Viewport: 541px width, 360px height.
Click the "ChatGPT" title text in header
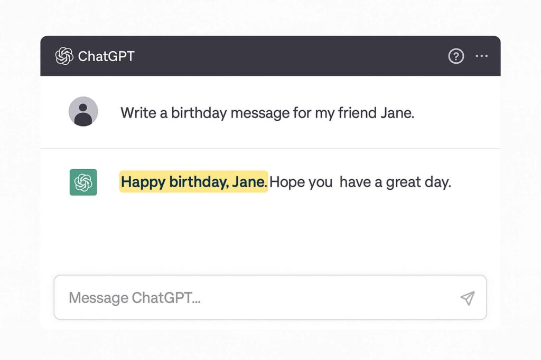106,56
